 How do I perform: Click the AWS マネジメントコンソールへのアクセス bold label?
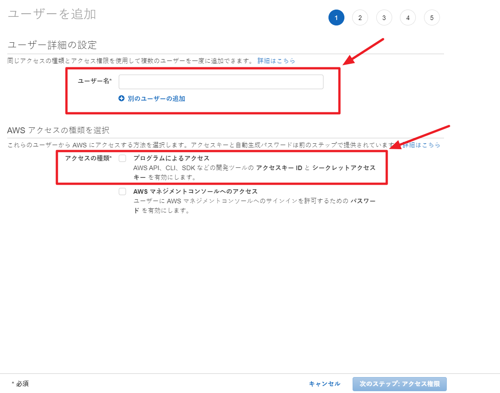coord(195,191)
